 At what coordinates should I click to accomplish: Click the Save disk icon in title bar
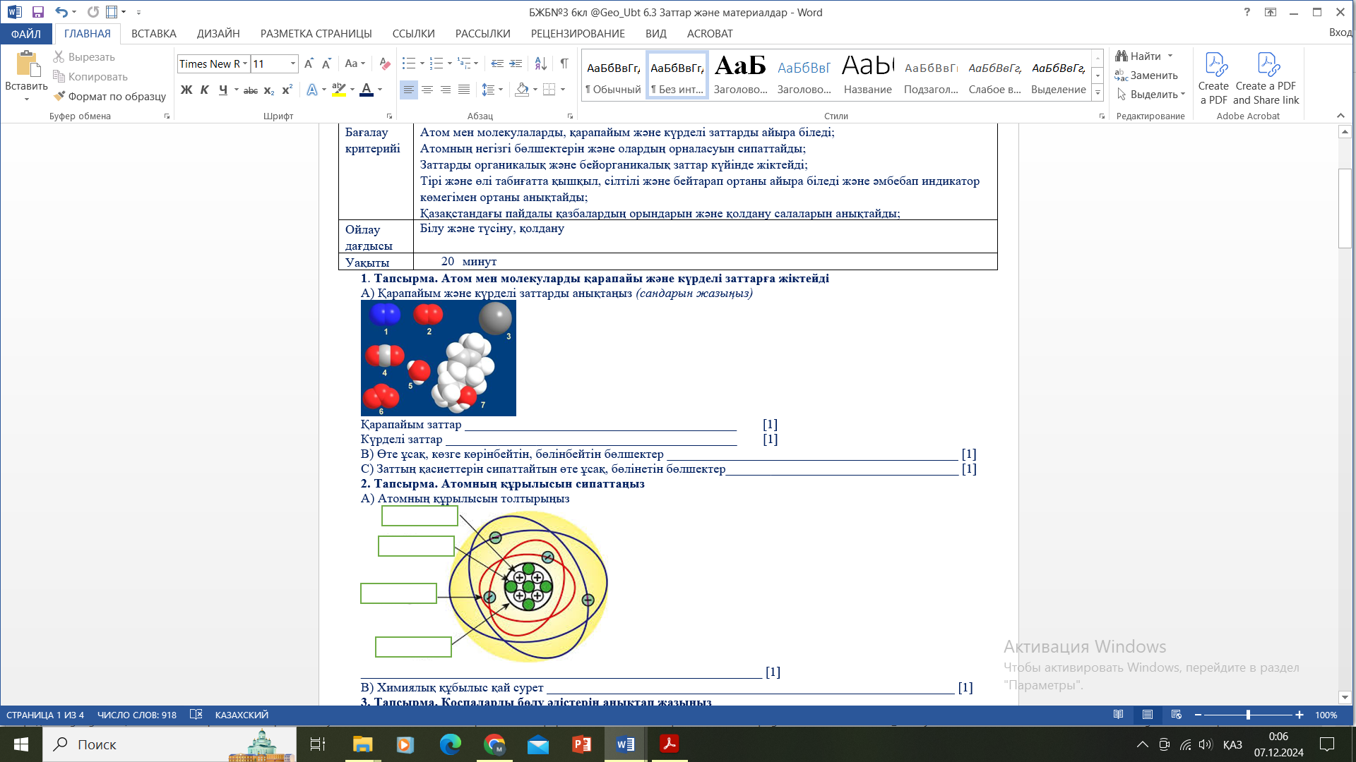pyautogui.click(x=38, y=12)
